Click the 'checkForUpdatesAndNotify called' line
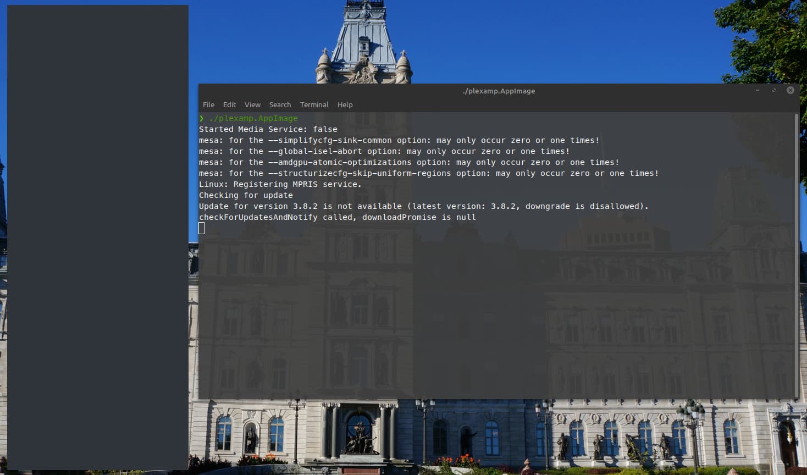 338,217
